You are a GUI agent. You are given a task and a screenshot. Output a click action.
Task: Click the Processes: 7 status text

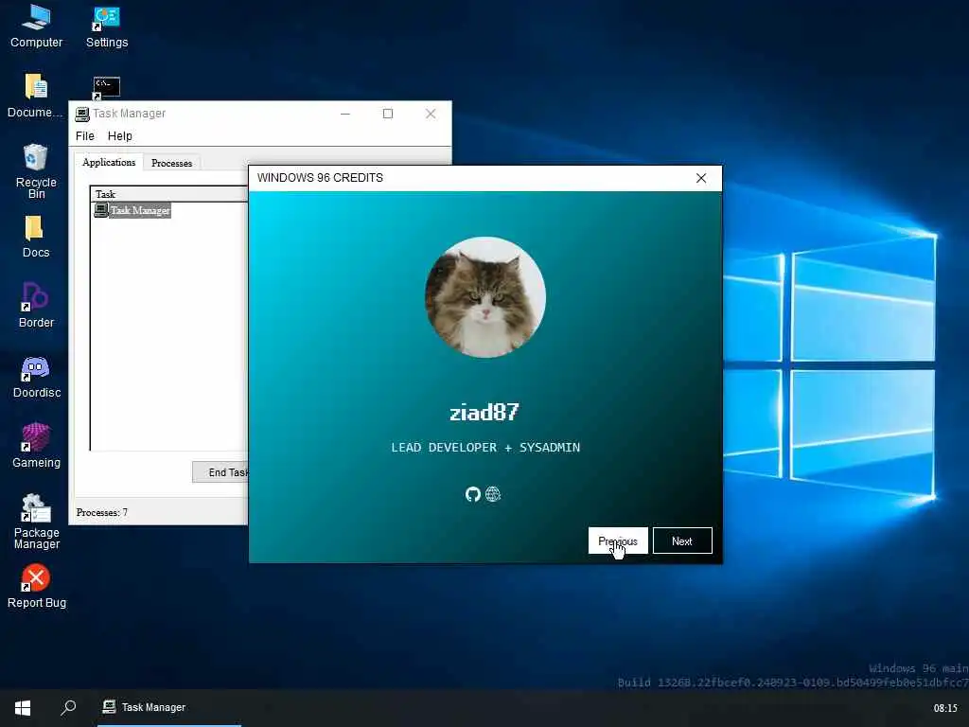coord(102,512)
